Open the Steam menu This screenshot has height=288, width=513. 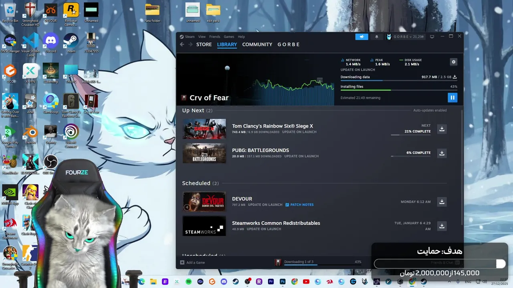[187, 37]
